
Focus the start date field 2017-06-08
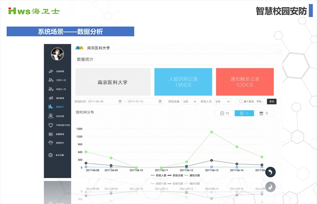point(105,102)
